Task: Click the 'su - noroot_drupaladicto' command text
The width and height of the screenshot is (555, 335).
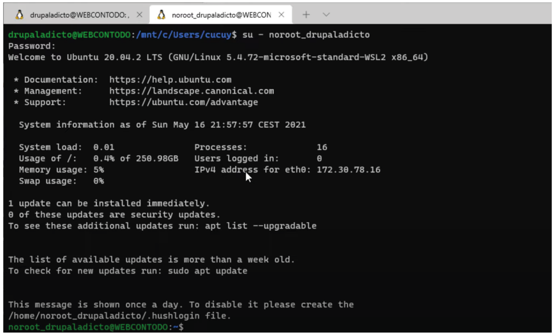Action: click(x=306, y=35)
